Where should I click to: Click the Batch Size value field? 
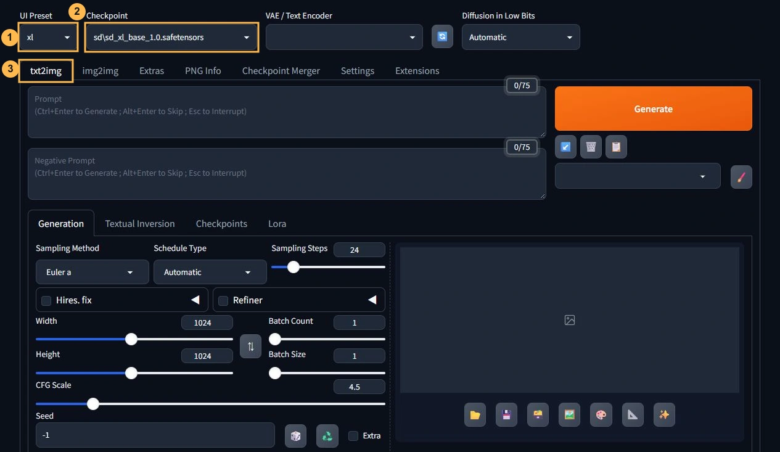(359, 356)
